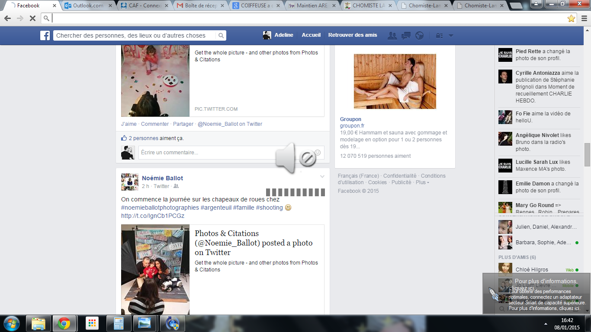Click hashtag #noemieballotphotographies
Viewport: 591px width, 332px height.
click(160, 207)
